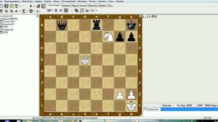This screenshot has height=122, width=218.
Task: Switch to the Просмотр tab
Action: click(92, 5)
